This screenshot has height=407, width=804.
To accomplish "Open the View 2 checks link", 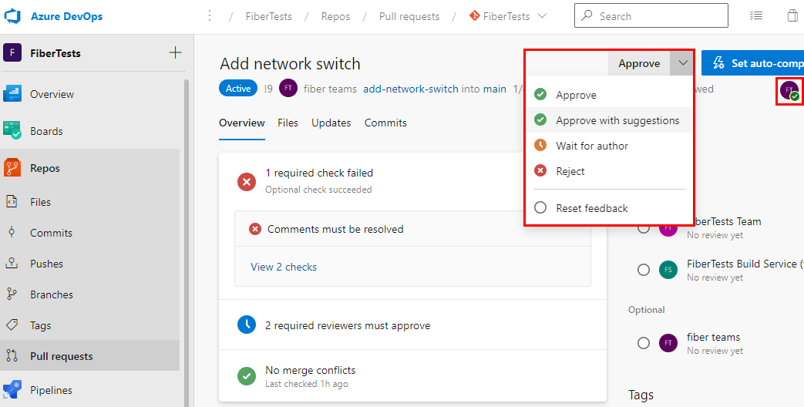I will (x=284, y=267).
